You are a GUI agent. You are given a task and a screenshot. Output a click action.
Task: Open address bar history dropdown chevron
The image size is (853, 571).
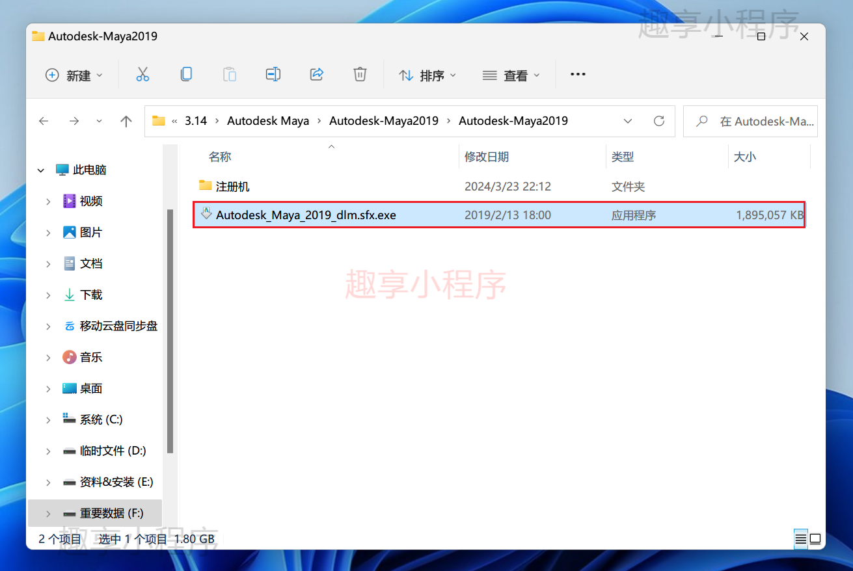tap(628, 121)
